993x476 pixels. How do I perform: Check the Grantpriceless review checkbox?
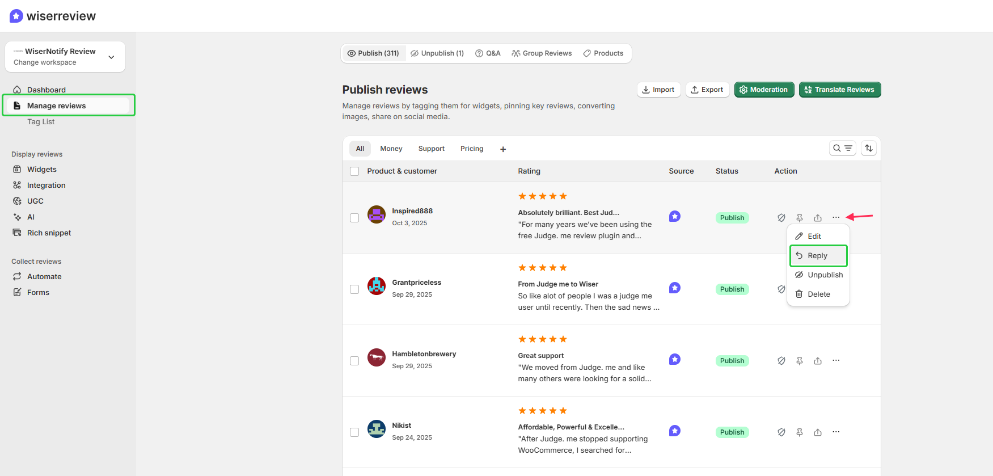[x=354, y=289]
